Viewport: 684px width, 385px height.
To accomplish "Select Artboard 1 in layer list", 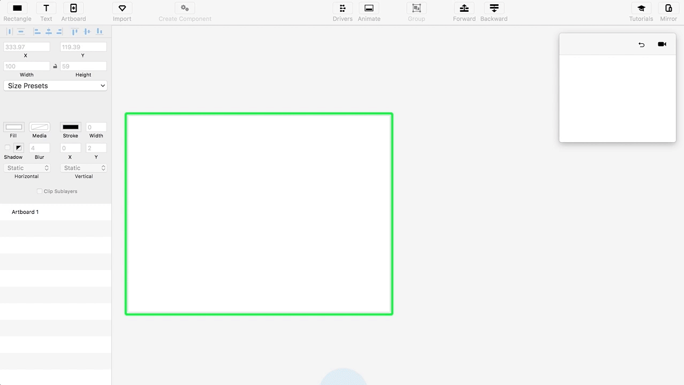I will pos(56,212).
